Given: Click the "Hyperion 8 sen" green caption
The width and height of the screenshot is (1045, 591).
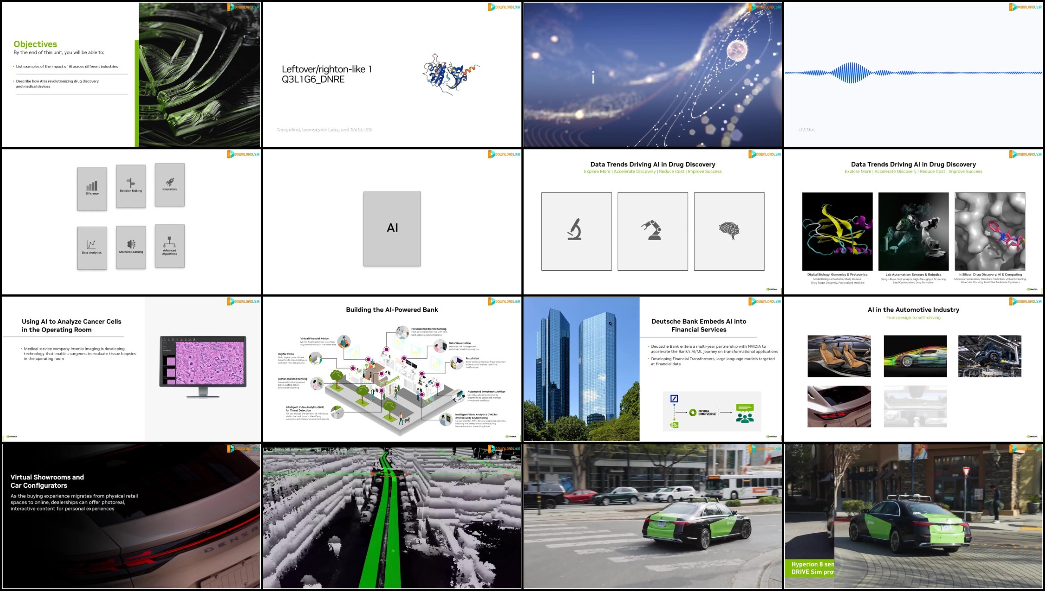Looking at the screenshot, I should coord(813,564).
